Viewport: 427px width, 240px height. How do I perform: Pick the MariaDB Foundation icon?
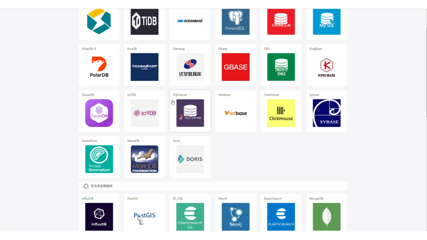(144, 159)
